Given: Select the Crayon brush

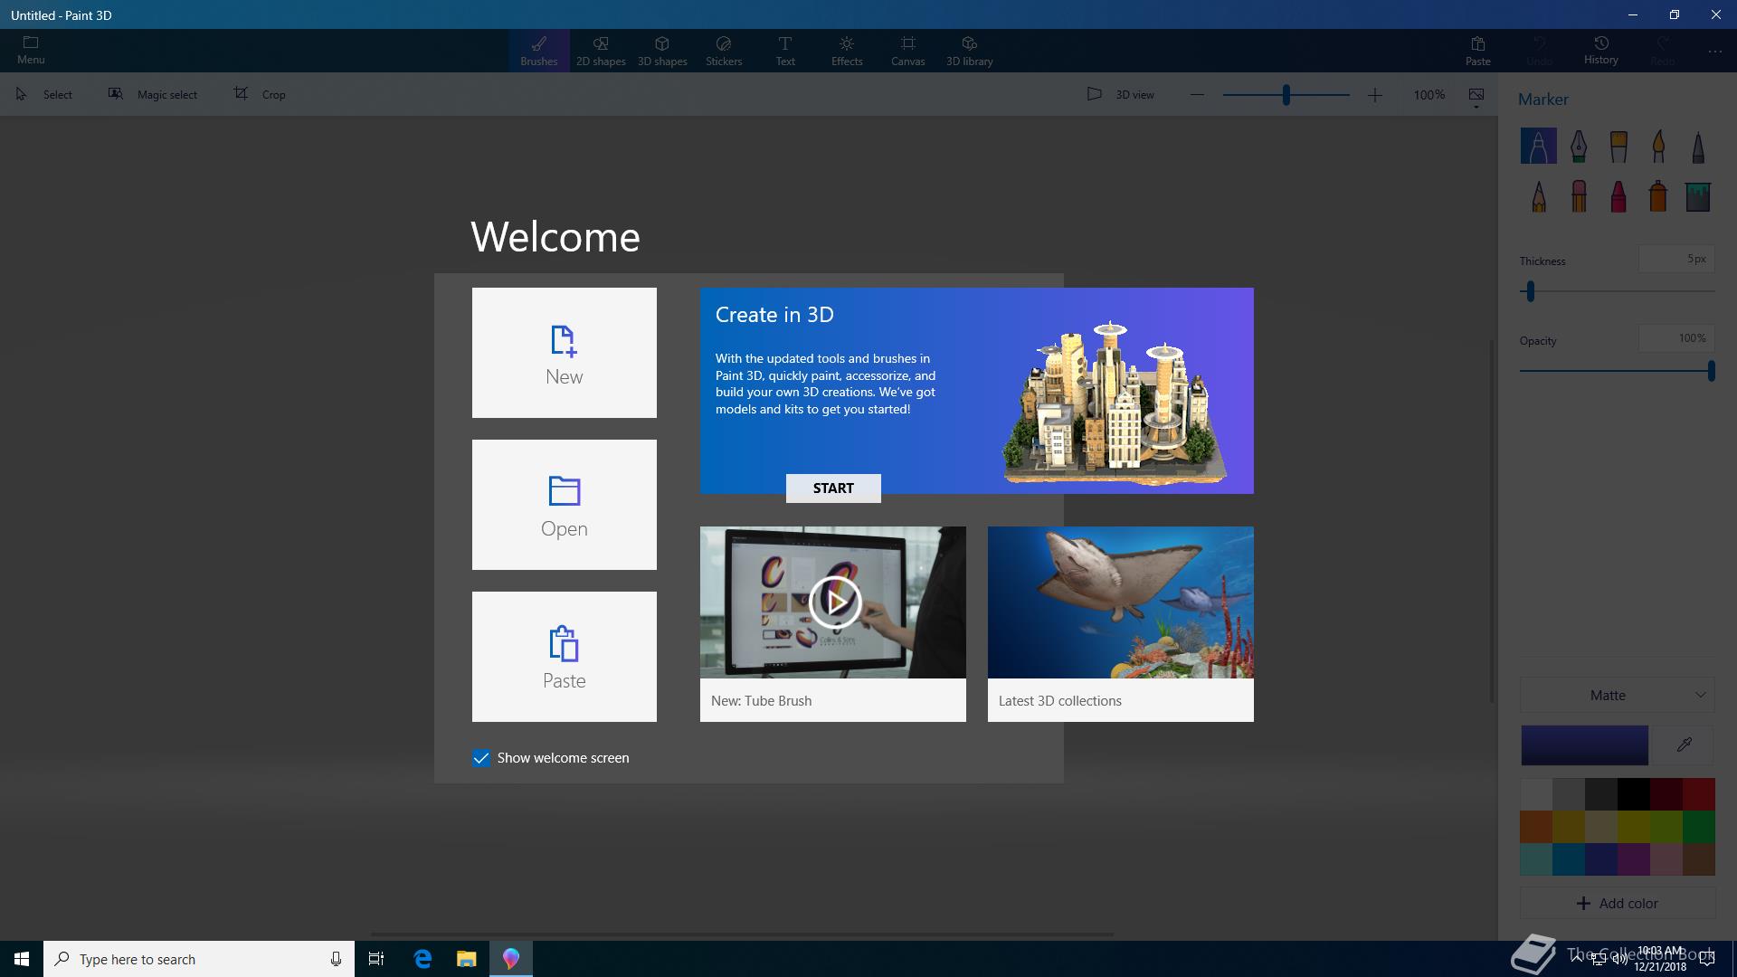Looking at the screenshot, I should tap(1618, 196).
